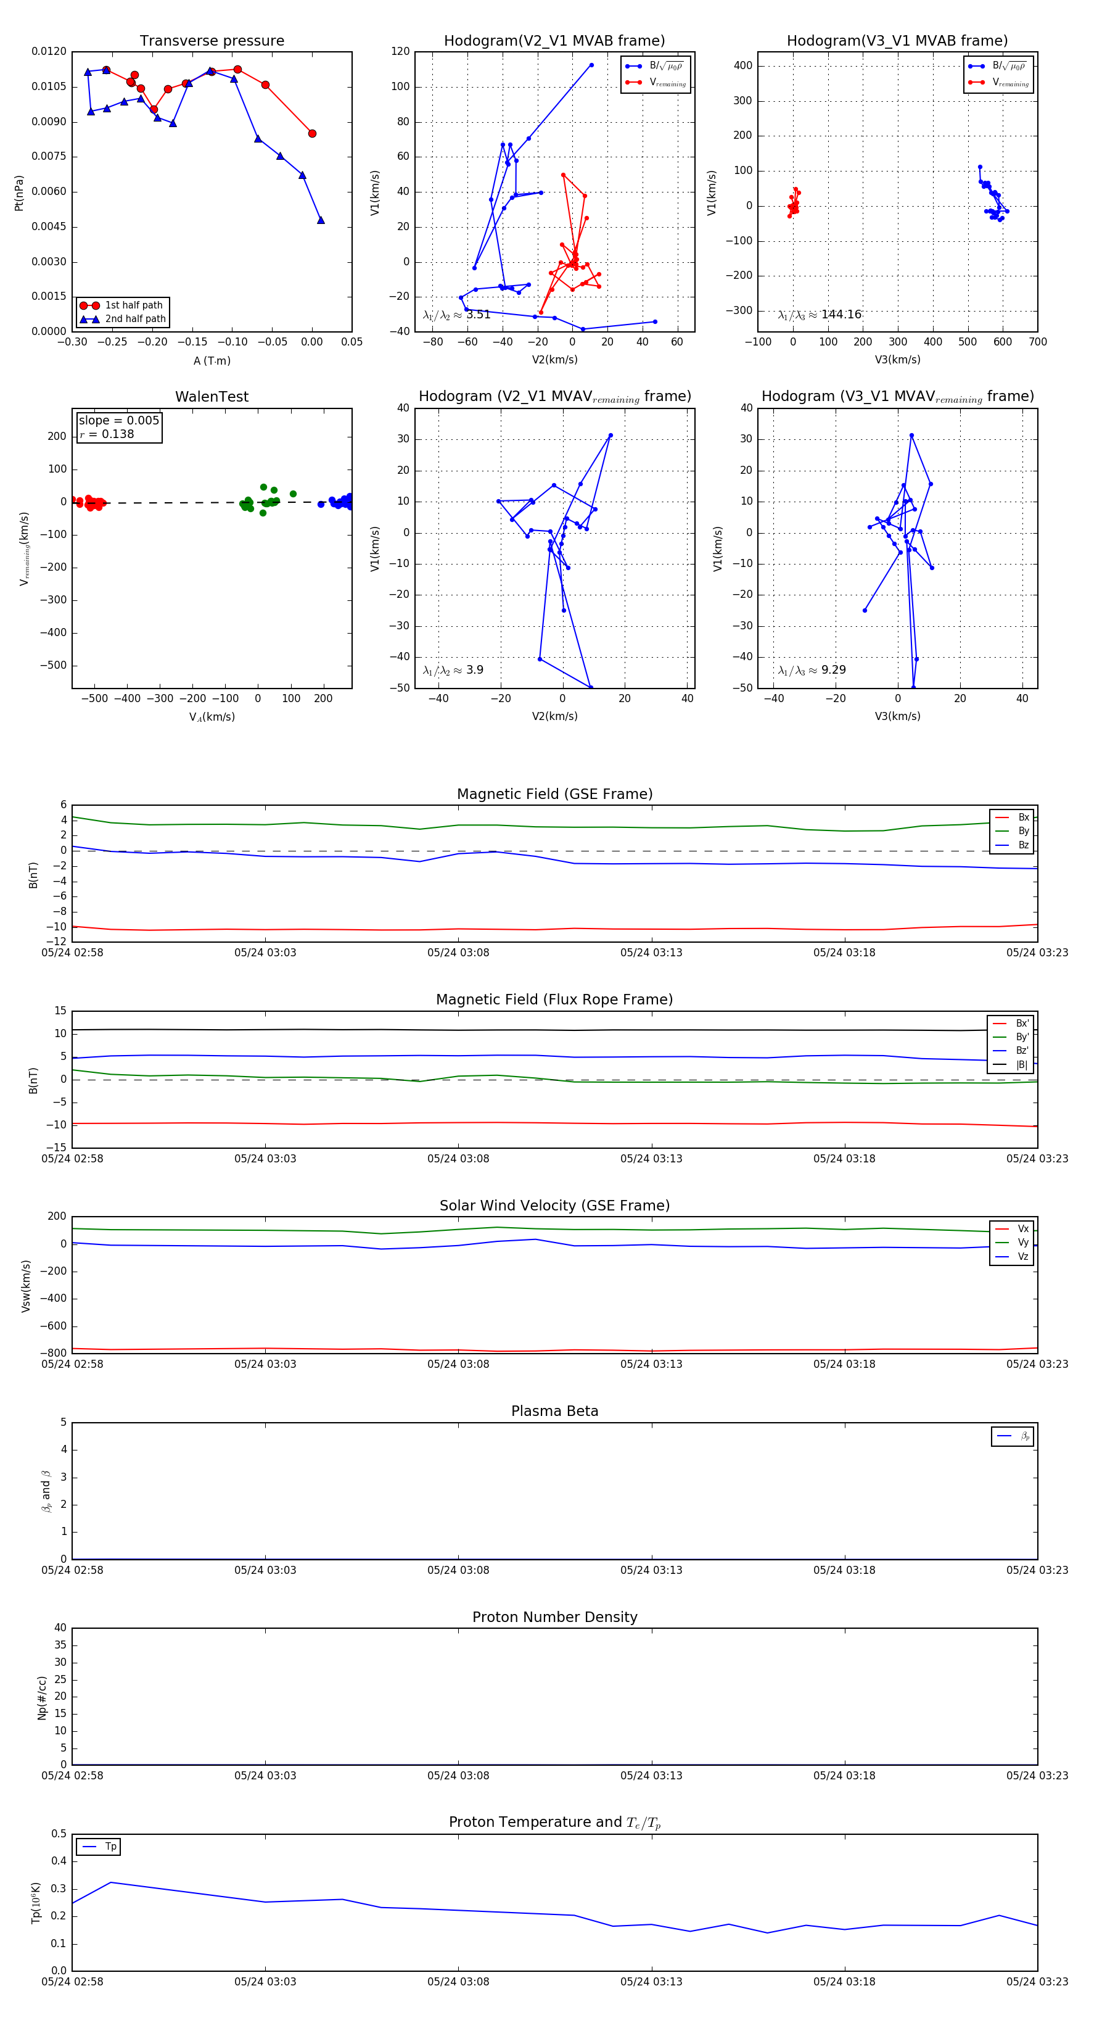Click the "r = 0.138" annotation
The image size is (1110, 2036).
click(107, 435)
